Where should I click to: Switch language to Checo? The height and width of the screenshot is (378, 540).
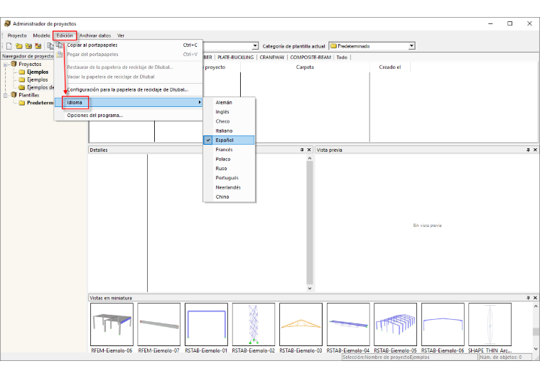[229, 121]
